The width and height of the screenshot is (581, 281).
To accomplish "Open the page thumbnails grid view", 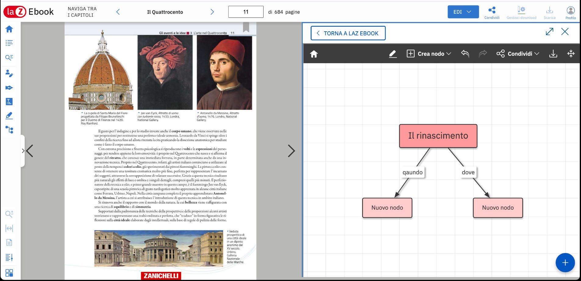I will 9,273.
